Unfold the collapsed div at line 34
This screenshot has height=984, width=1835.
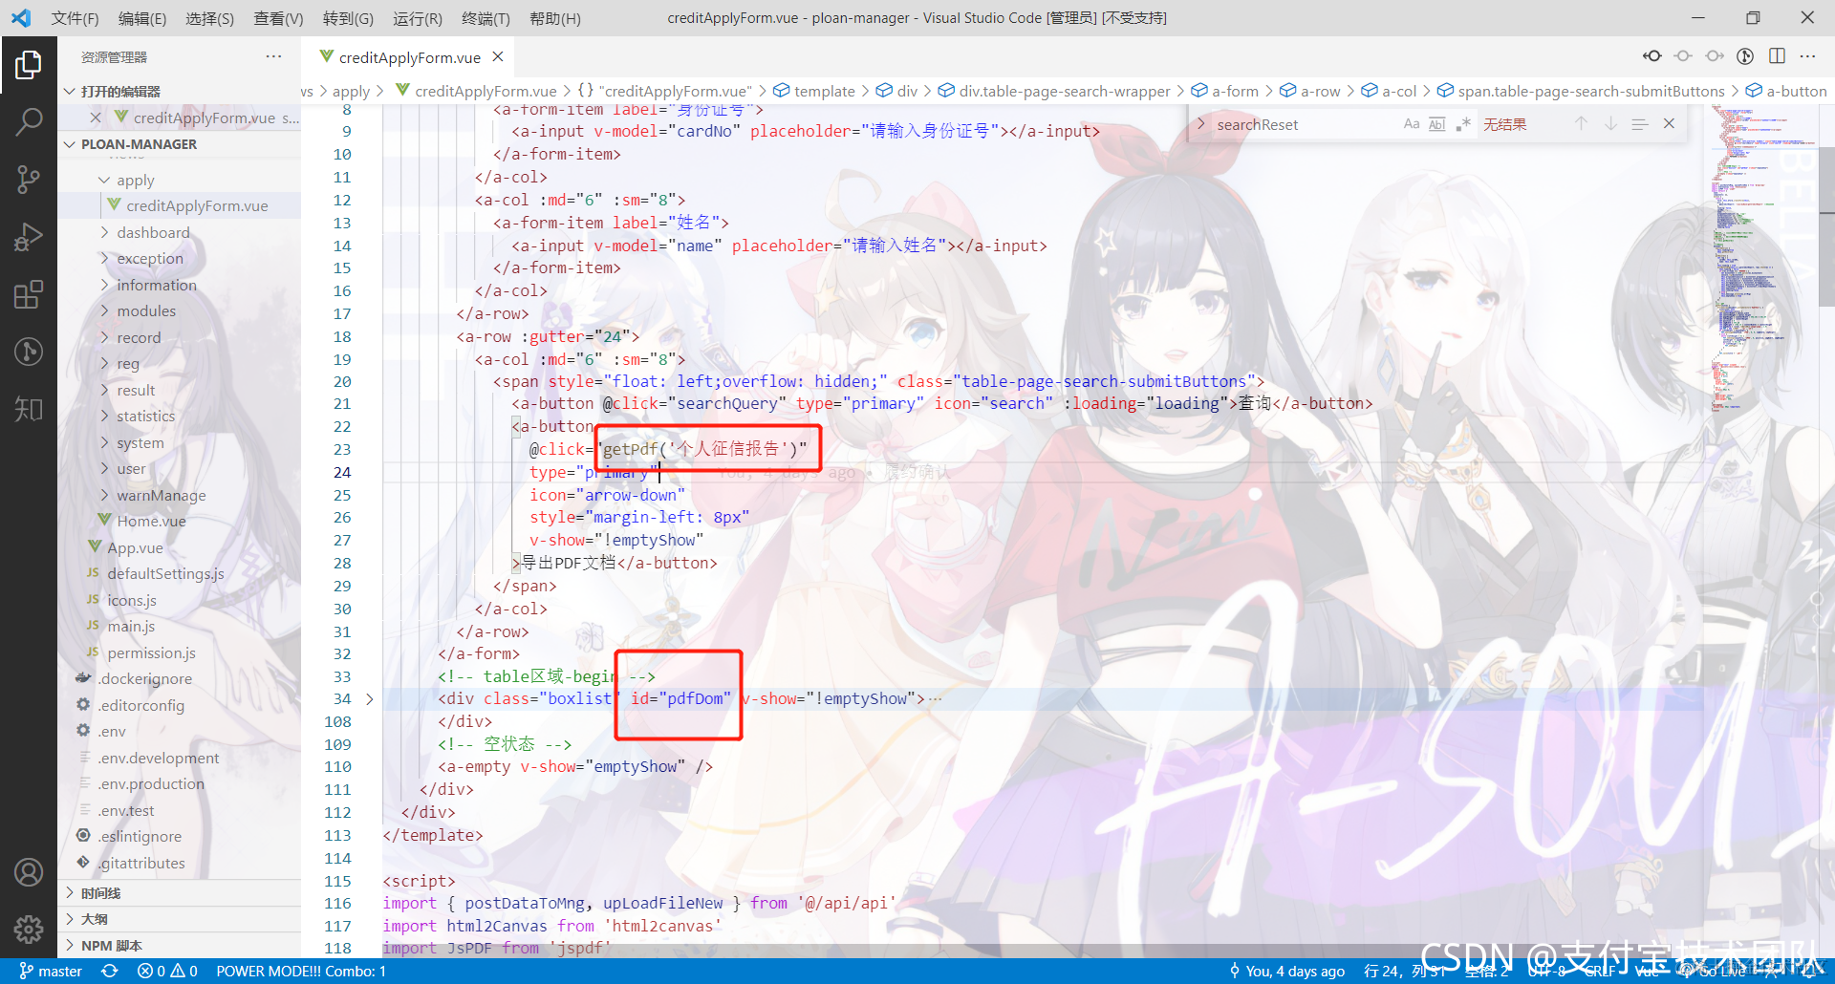pos(370,699)
